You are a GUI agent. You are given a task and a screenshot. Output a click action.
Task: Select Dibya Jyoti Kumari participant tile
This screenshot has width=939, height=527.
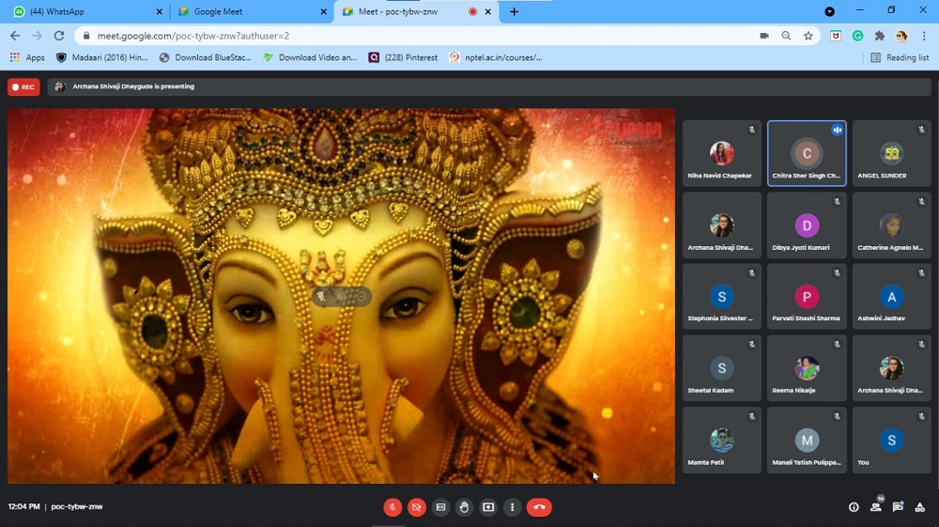(x=807, y=225)
